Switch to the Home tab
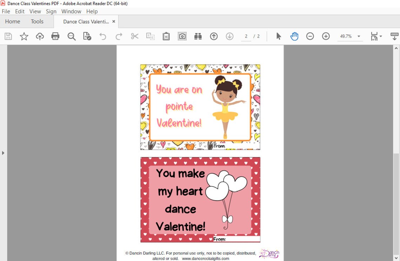This screenshot has width=400, height=261. pos(12,21)
